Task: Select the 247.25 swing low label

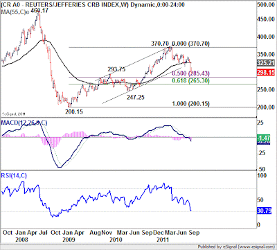Action: [136, 98]
